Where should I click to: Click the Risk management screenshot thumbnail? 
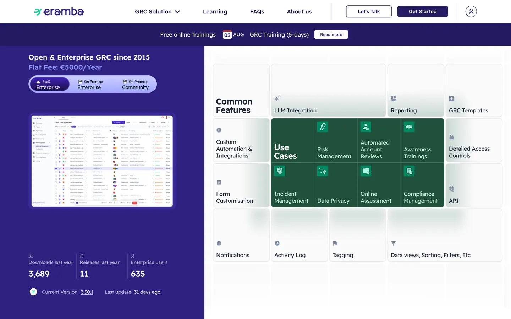(102, 161)
